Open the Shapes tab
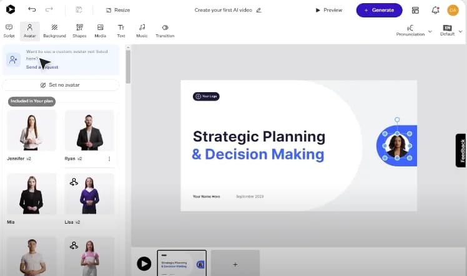This screenshot has height=276, width=467. (x=79, y=31)
